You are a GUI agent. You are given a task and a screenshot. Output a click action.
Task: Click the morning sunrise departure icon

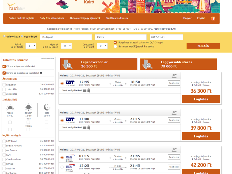click(x=10, y=107)
